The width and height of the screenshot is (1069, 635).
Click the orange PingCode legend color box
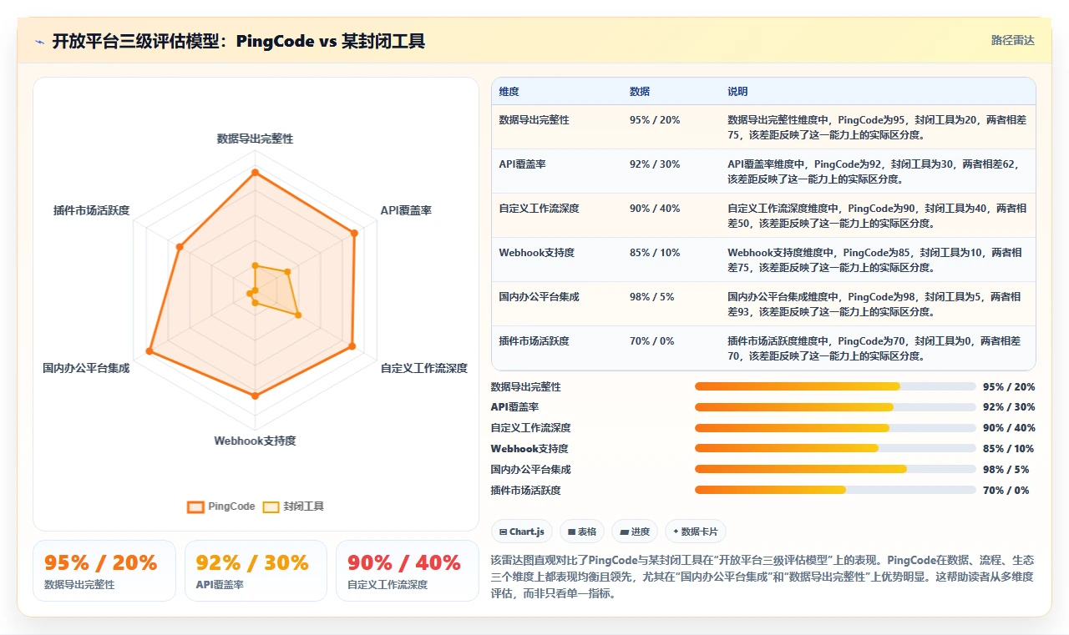(195, 506)
